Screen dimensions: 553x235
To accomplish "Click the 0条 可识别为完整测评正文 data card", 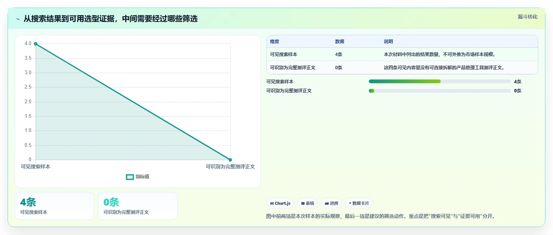I will click(x=138, y=206).
